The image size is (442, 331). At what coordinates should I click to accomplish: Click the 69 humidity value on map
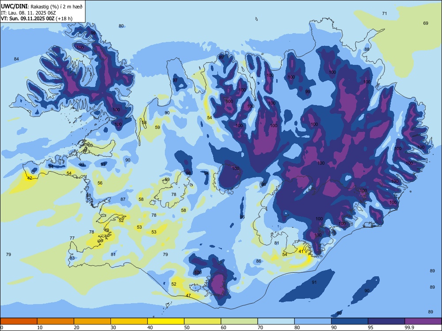[x=426, y=23]
